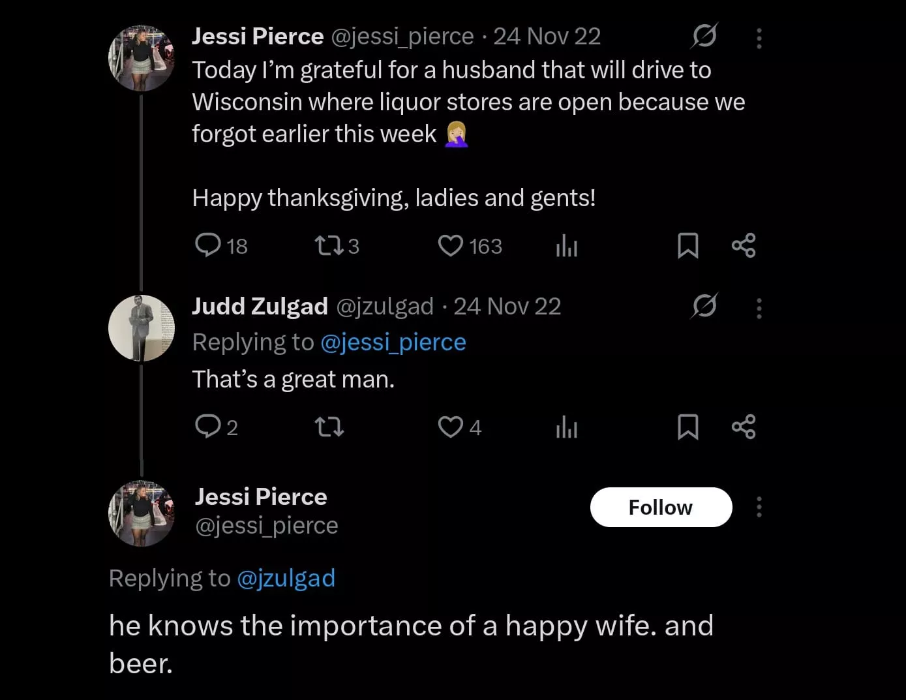Share Judd Zulgad's reply

point(744,427)
